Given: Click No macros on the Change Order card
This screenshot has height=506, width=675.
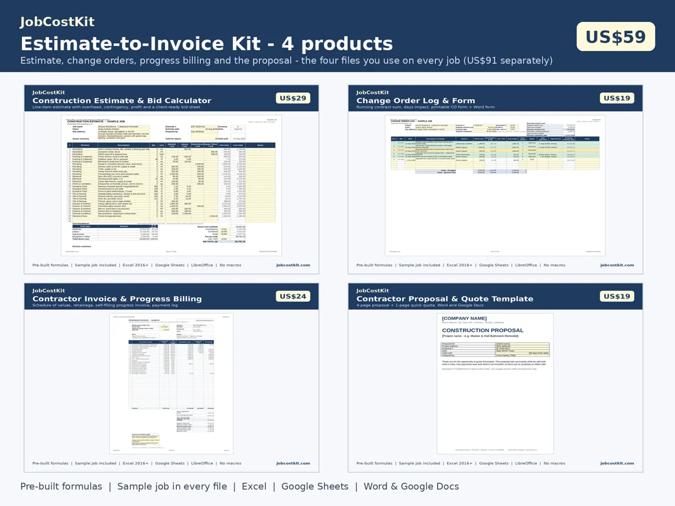Looking at the screenshot, I should [554, 265].
